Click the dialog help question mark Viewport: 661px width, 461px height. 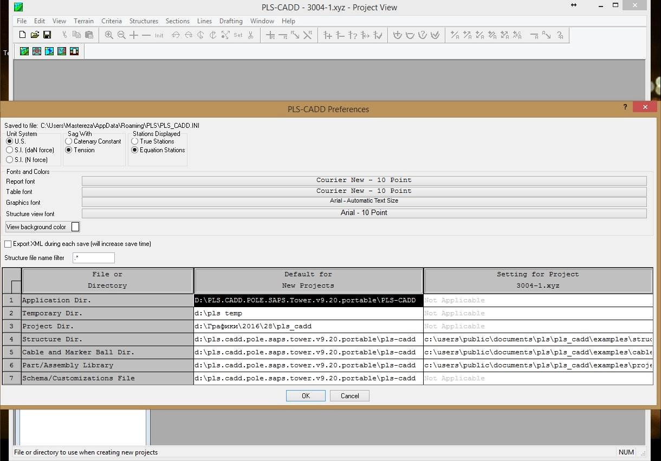[625, 107]
